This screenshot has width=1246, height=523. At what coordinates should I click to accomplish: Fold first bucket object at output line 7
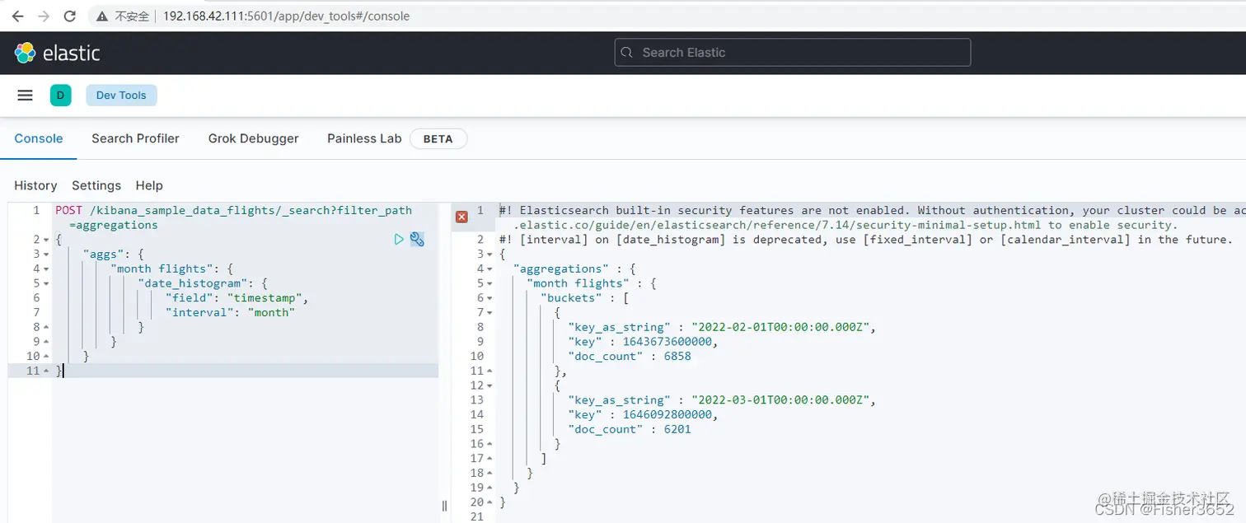pyautogui.click(x=489, y=313)
